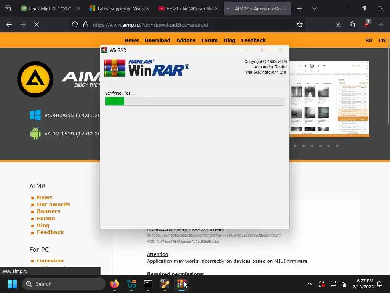Click the uBlock extension icon with badge
This screenshot has height=293, width=390.
(x=367, y=24)
